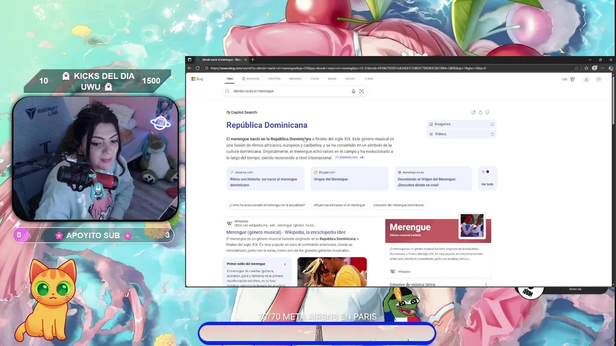Click the history icon beside thumbs up
The height and width of the screenshot is (346, 616).
473,112
